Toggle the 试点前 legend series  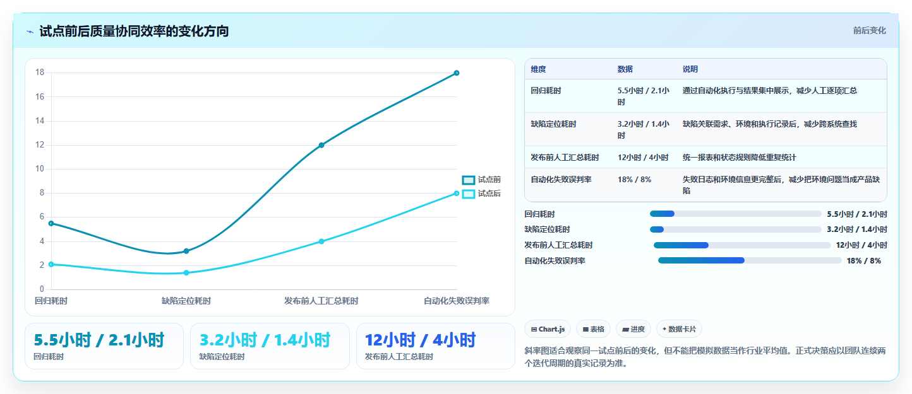click(x=481, y=180)
